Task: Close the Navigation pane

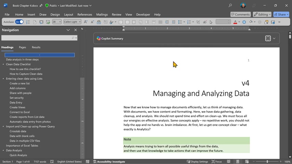Action: coord(76,30)
